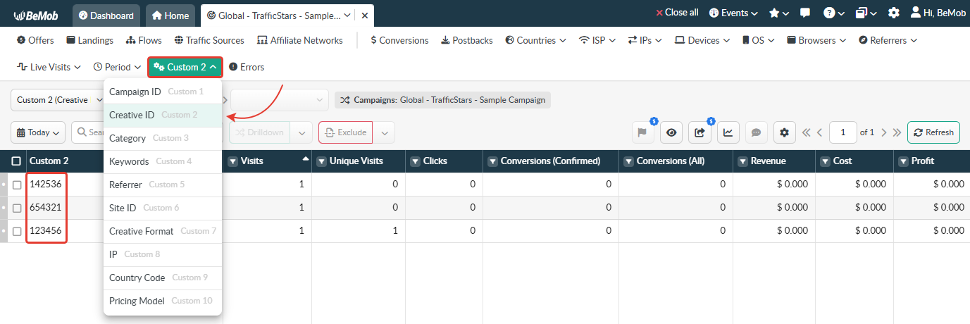Screen dimensions: 970x324
Task: Open the favorites star menu in header
Action: (x=778, y=13)
